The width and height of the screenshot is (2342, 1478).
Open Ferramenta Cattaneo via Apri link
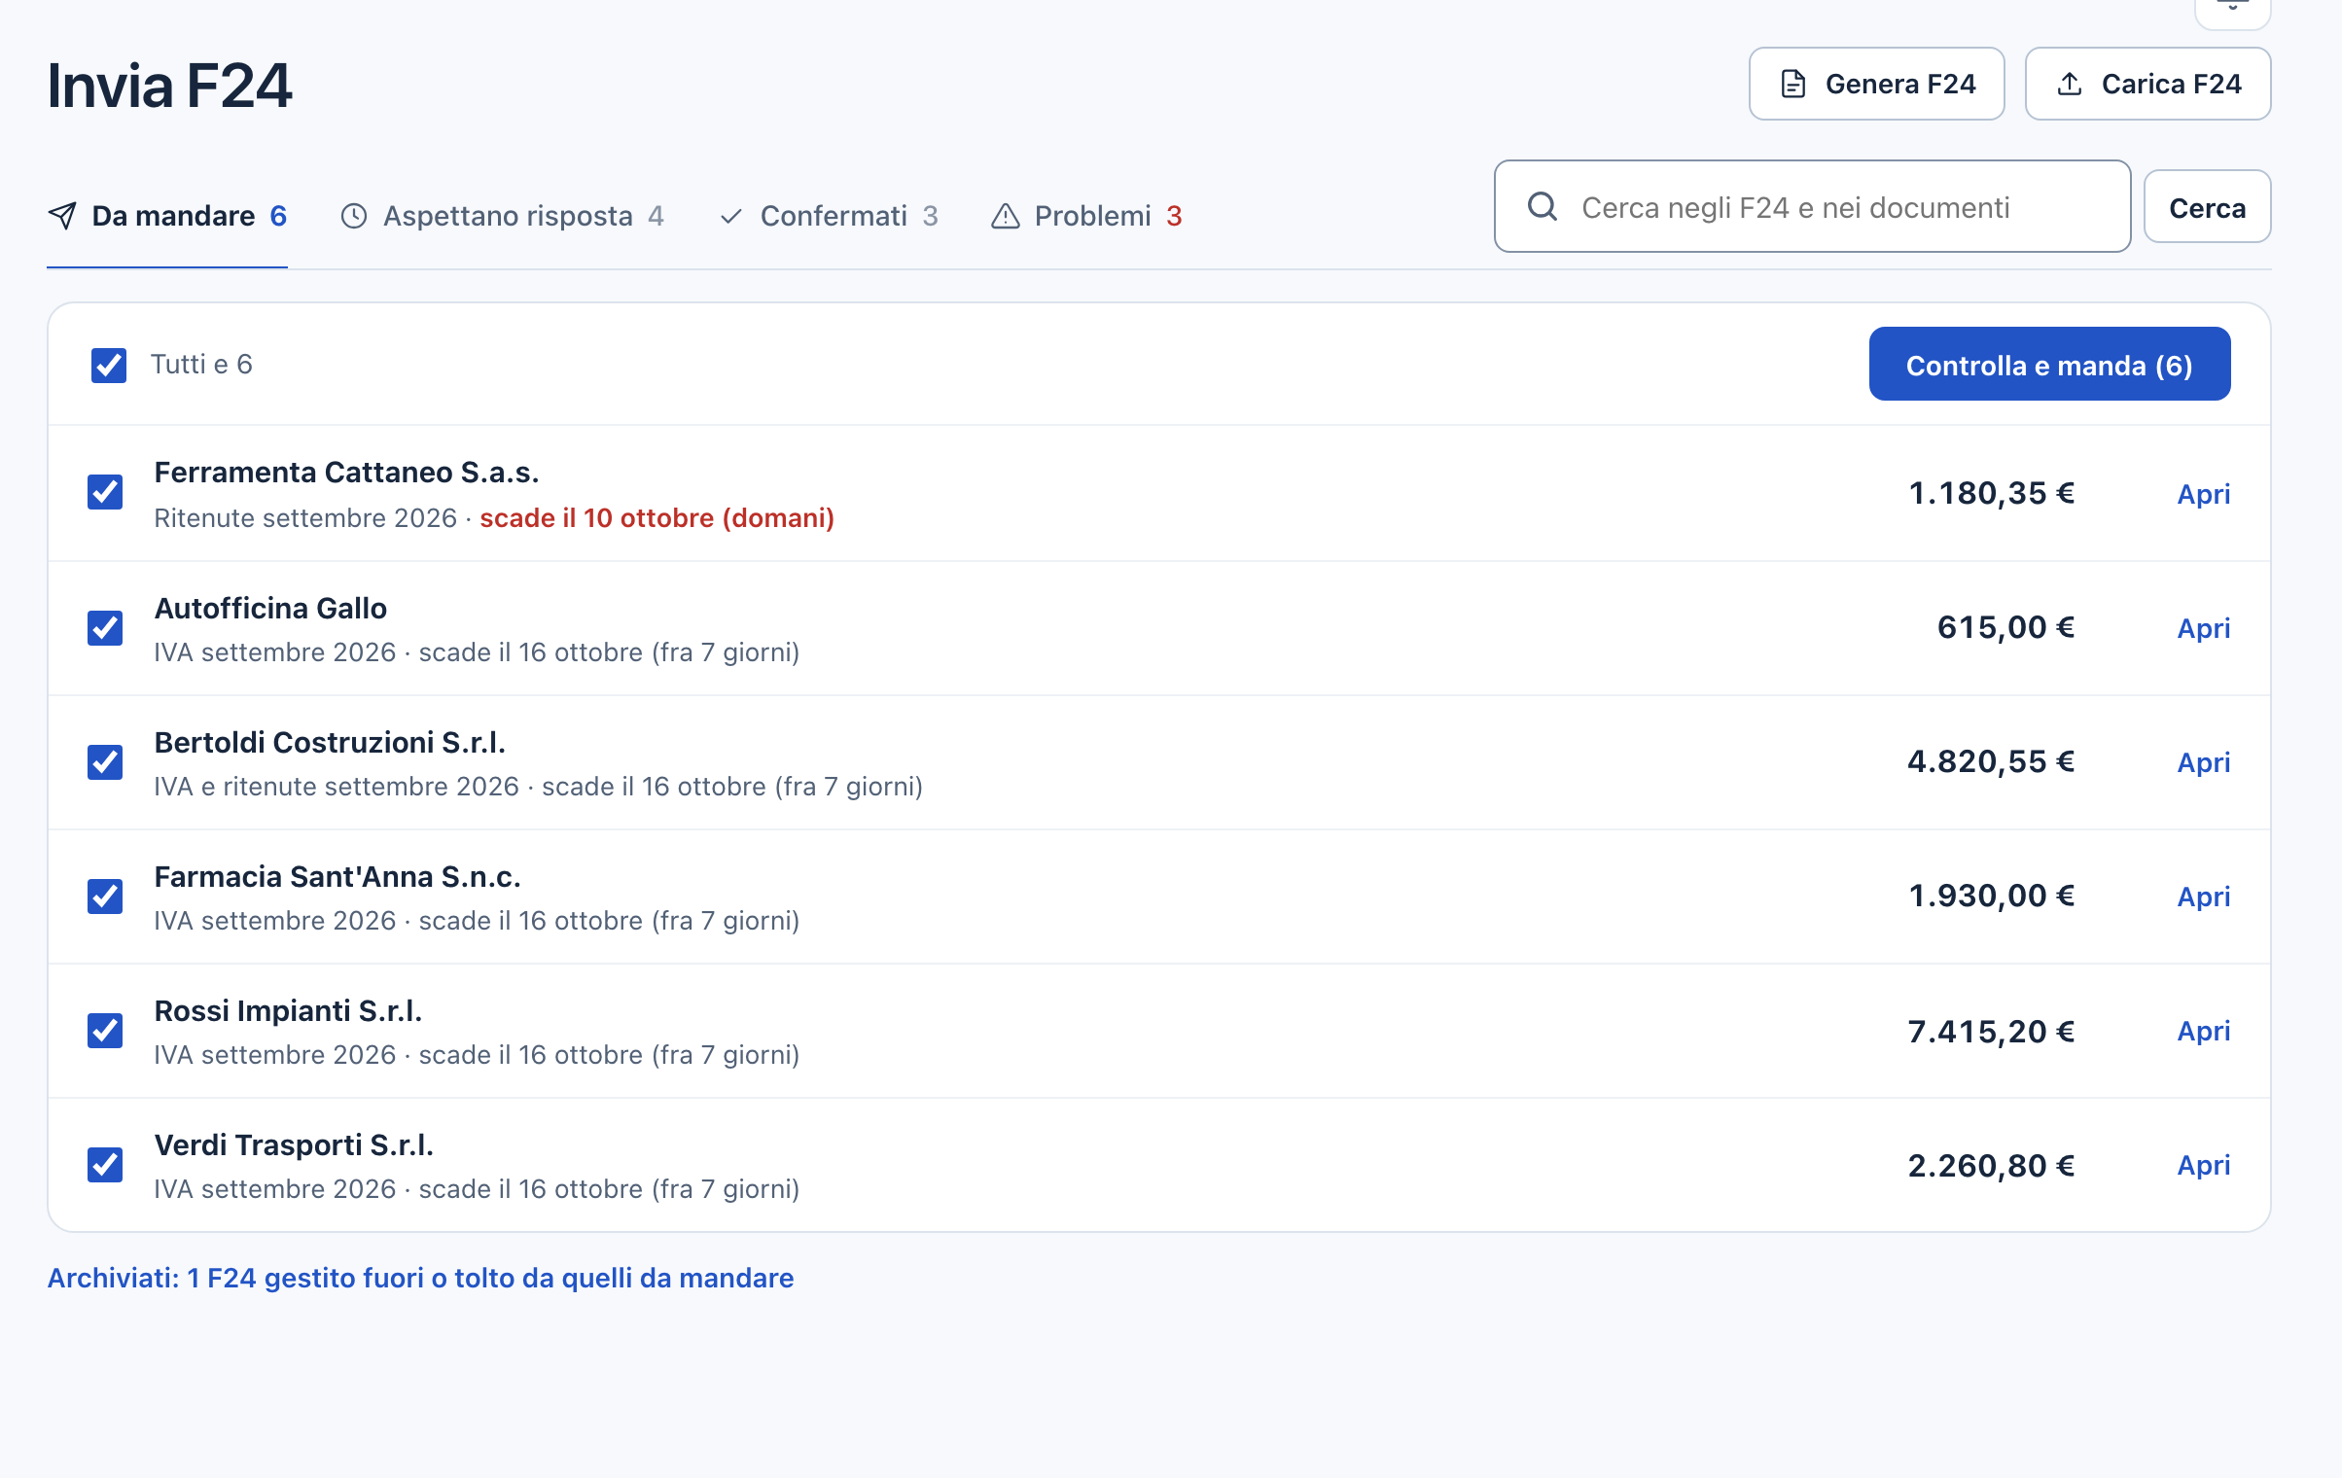coord(2203,494)
